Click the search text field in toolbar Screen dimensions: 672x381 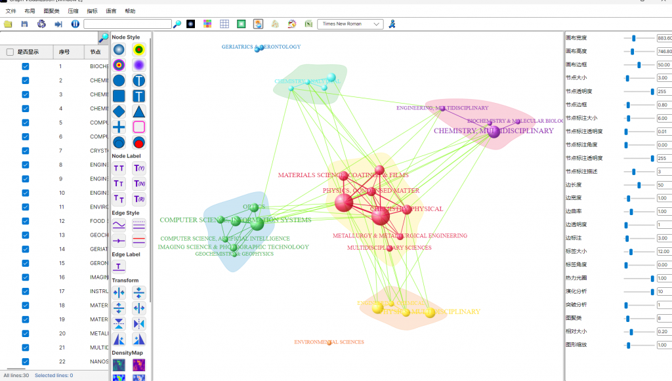(127, 24)
